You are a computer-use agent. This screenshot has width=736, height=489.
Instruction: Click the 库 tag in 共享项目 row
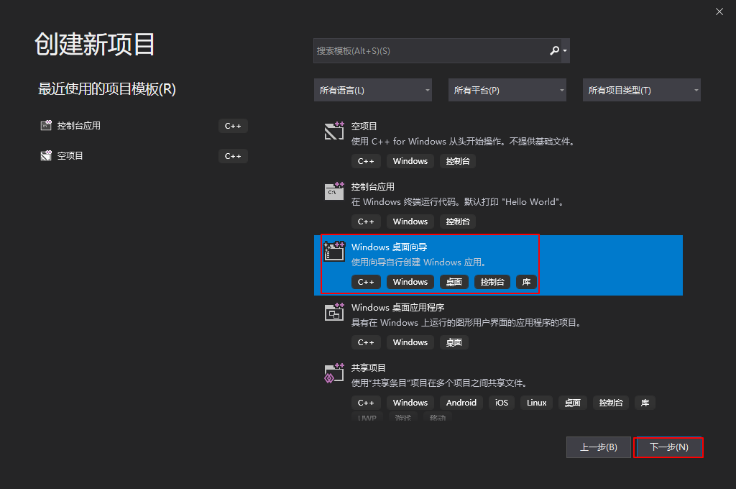click(645, 403)
